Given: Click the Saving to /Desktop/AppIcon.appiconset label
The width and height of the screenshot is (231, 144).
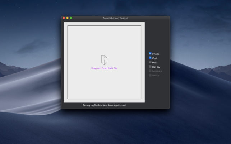Looking at the screenshot, I should point(104,105).
